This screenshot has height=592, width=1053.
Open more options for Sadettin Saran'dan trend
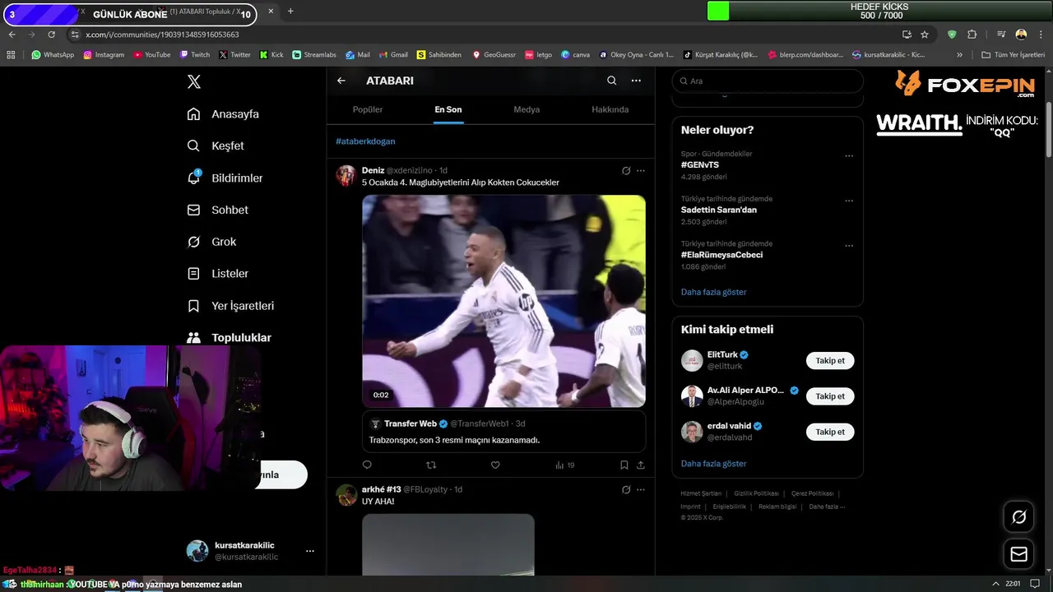pos(849,201)
